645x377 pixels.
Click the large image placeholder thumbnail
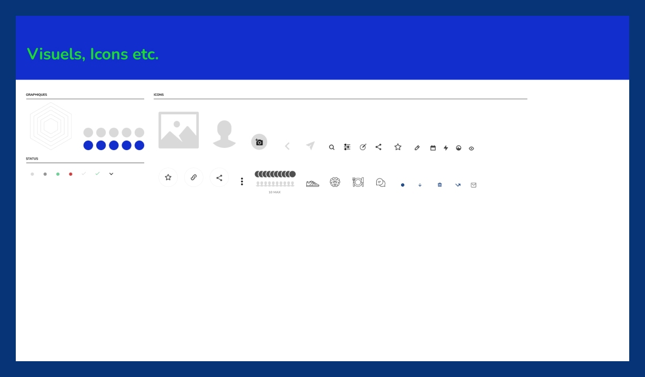click(179, 130)
